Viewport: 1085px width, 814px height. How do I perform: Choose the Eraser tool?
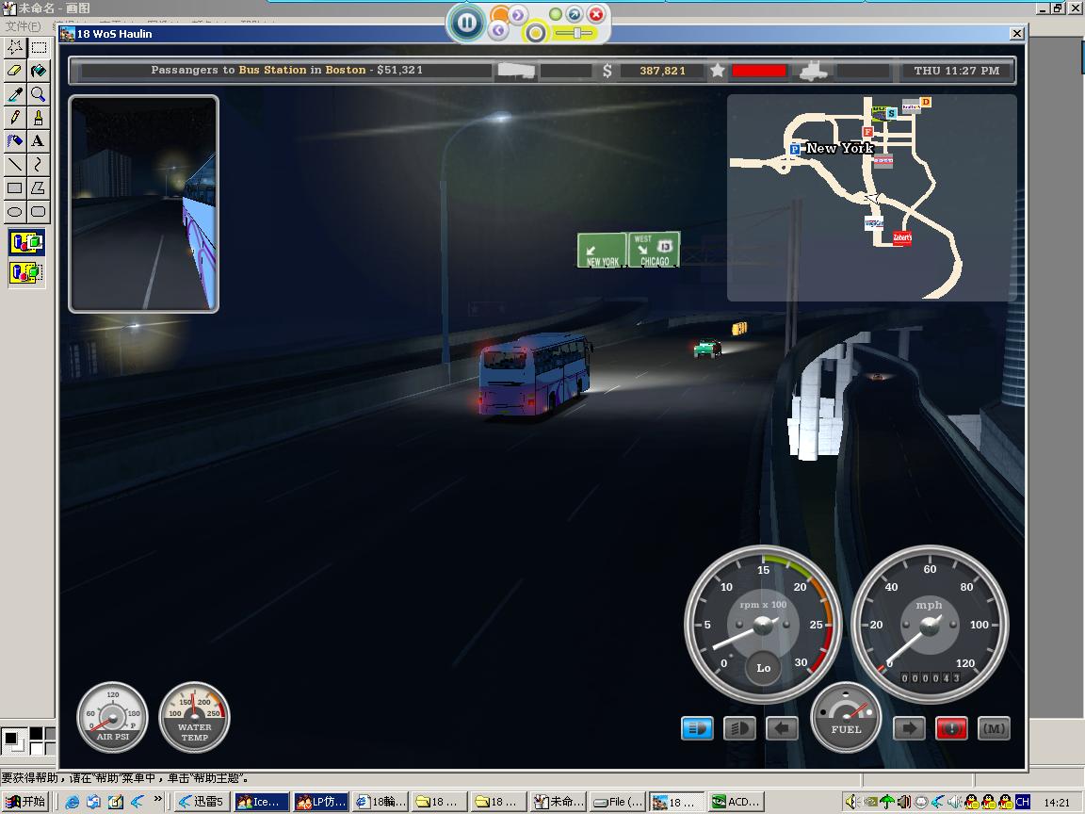click(x=14, y=70)
